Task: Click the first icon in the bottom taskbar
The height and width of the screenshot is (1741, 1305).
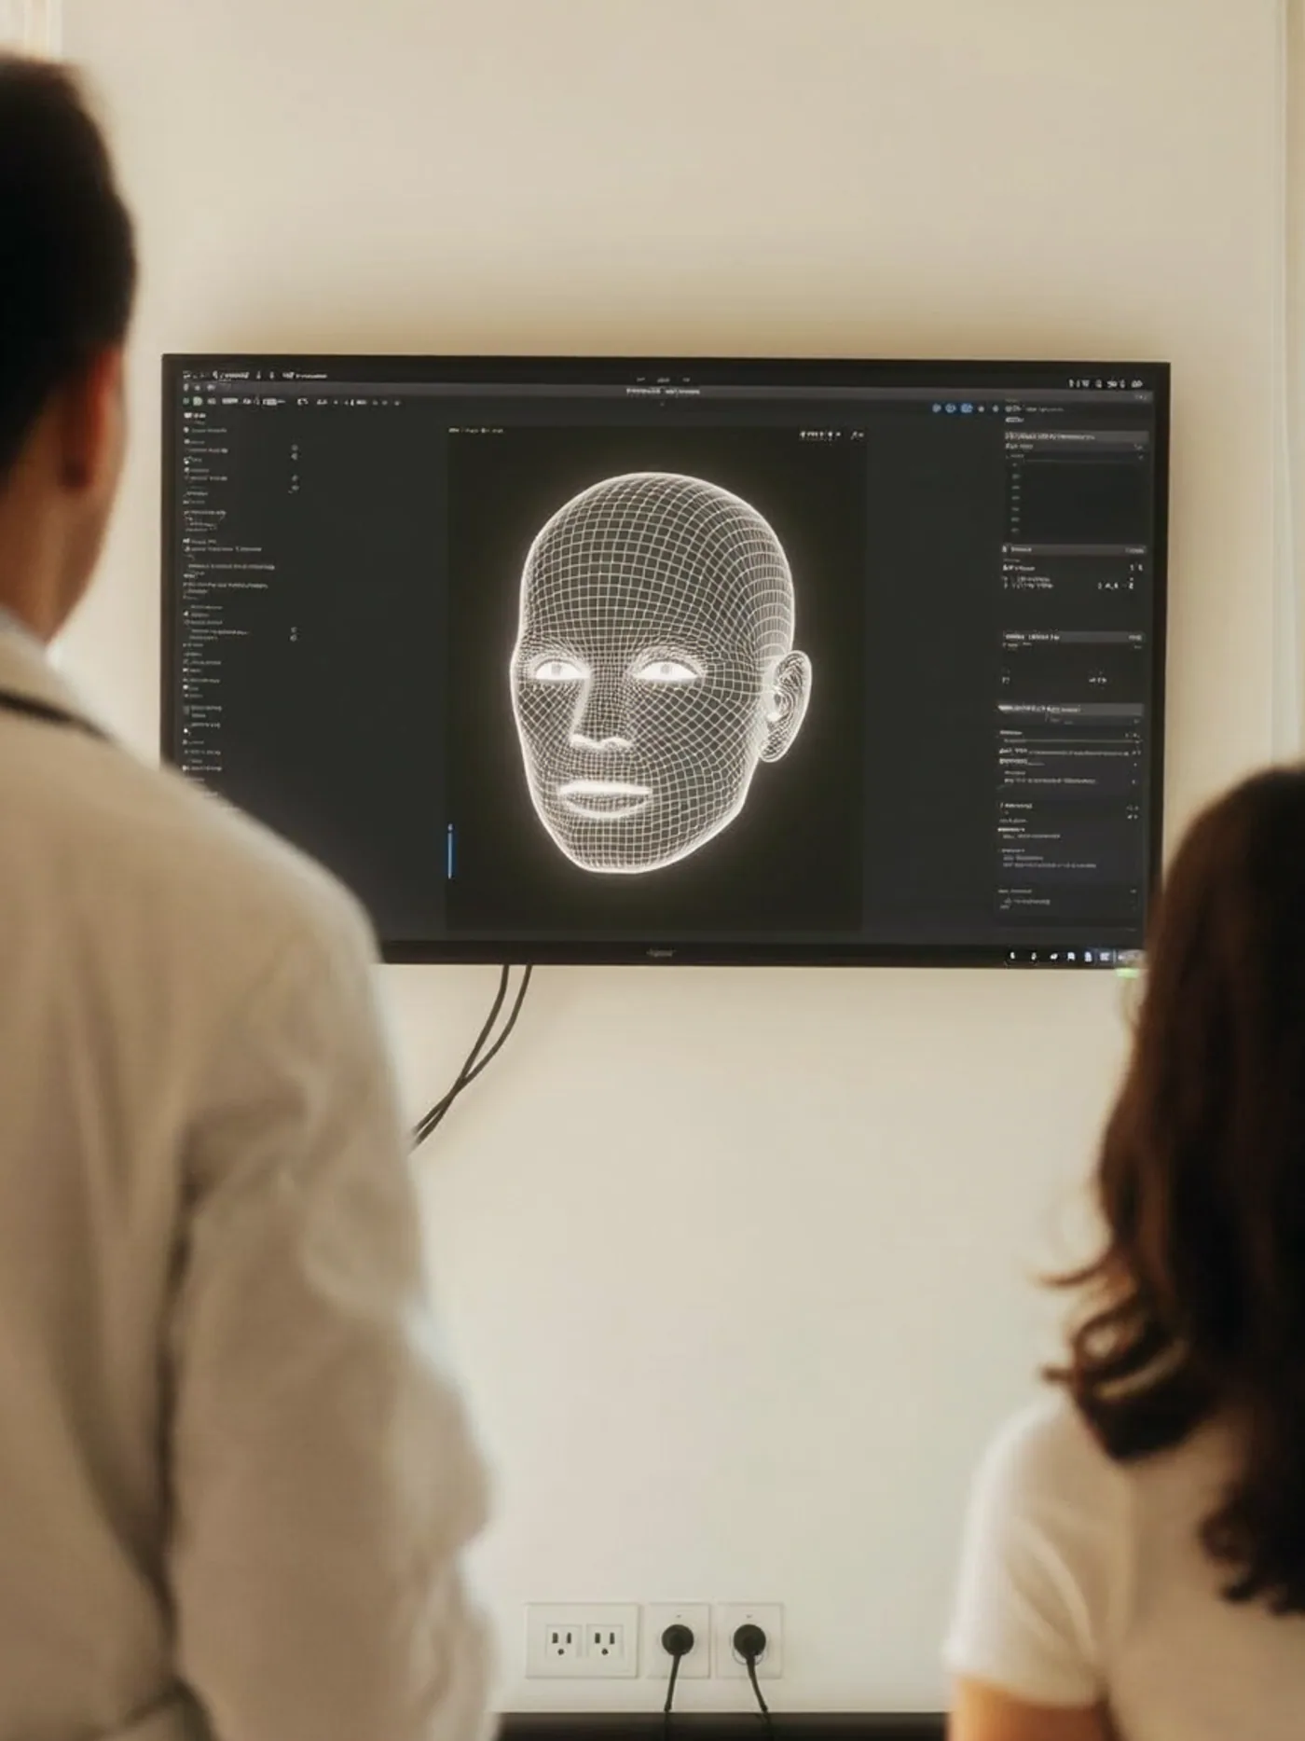Action: [x=1014, y=956]
